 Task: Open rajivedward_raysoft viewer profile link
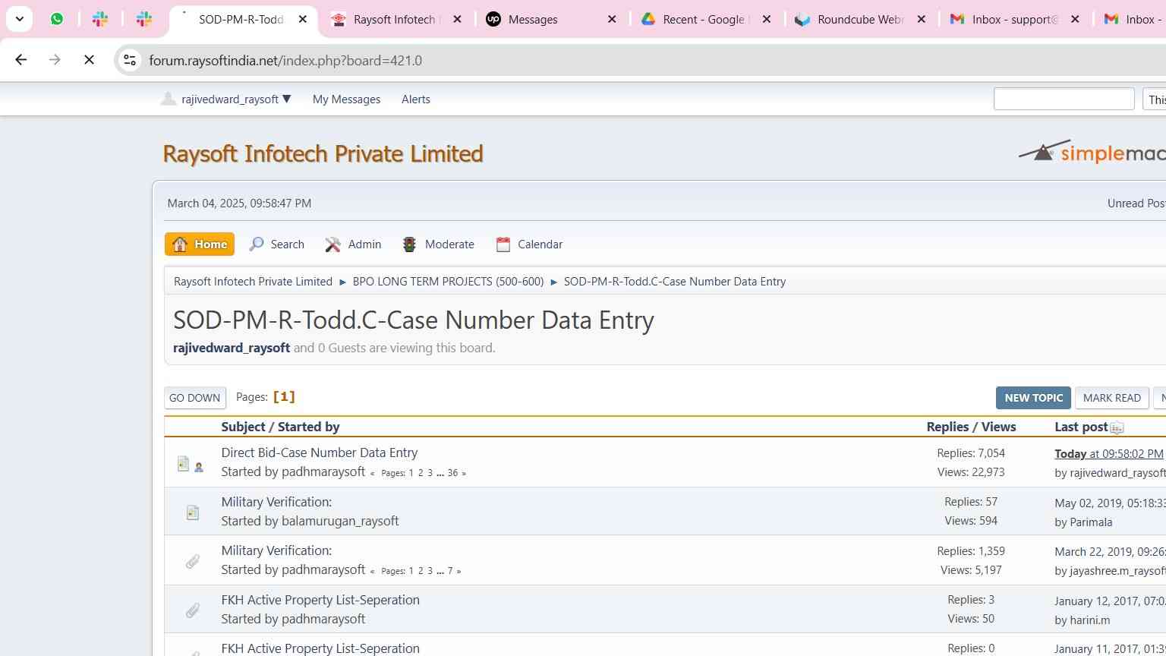tap(232, 348)
